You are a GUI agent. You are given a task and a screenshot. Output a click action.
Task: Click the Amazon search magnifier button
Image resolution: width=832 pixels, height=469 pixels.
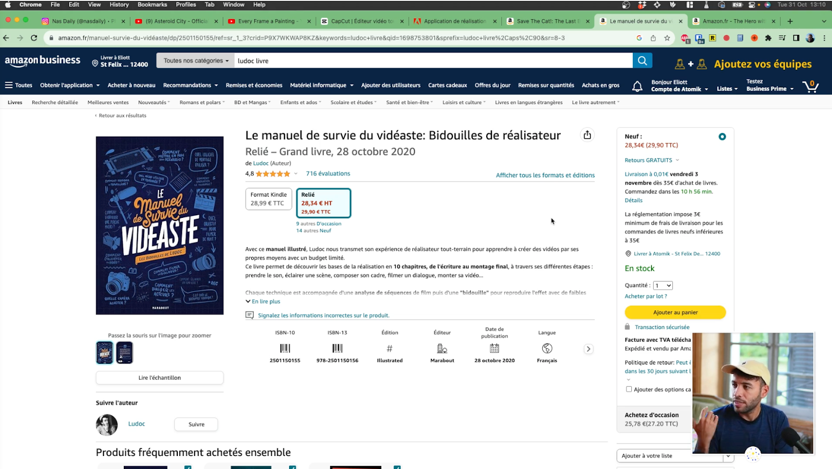(x=642, y=61)
